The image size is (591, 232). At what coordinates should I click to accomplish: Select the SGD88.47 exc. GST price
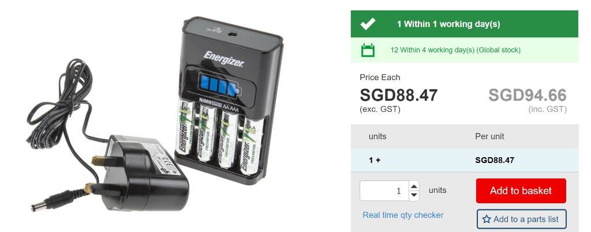[399, 95]
